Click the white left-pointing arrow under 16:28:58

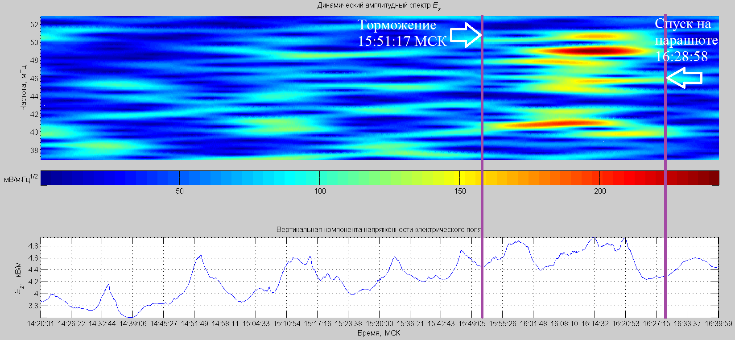point(684,78)
